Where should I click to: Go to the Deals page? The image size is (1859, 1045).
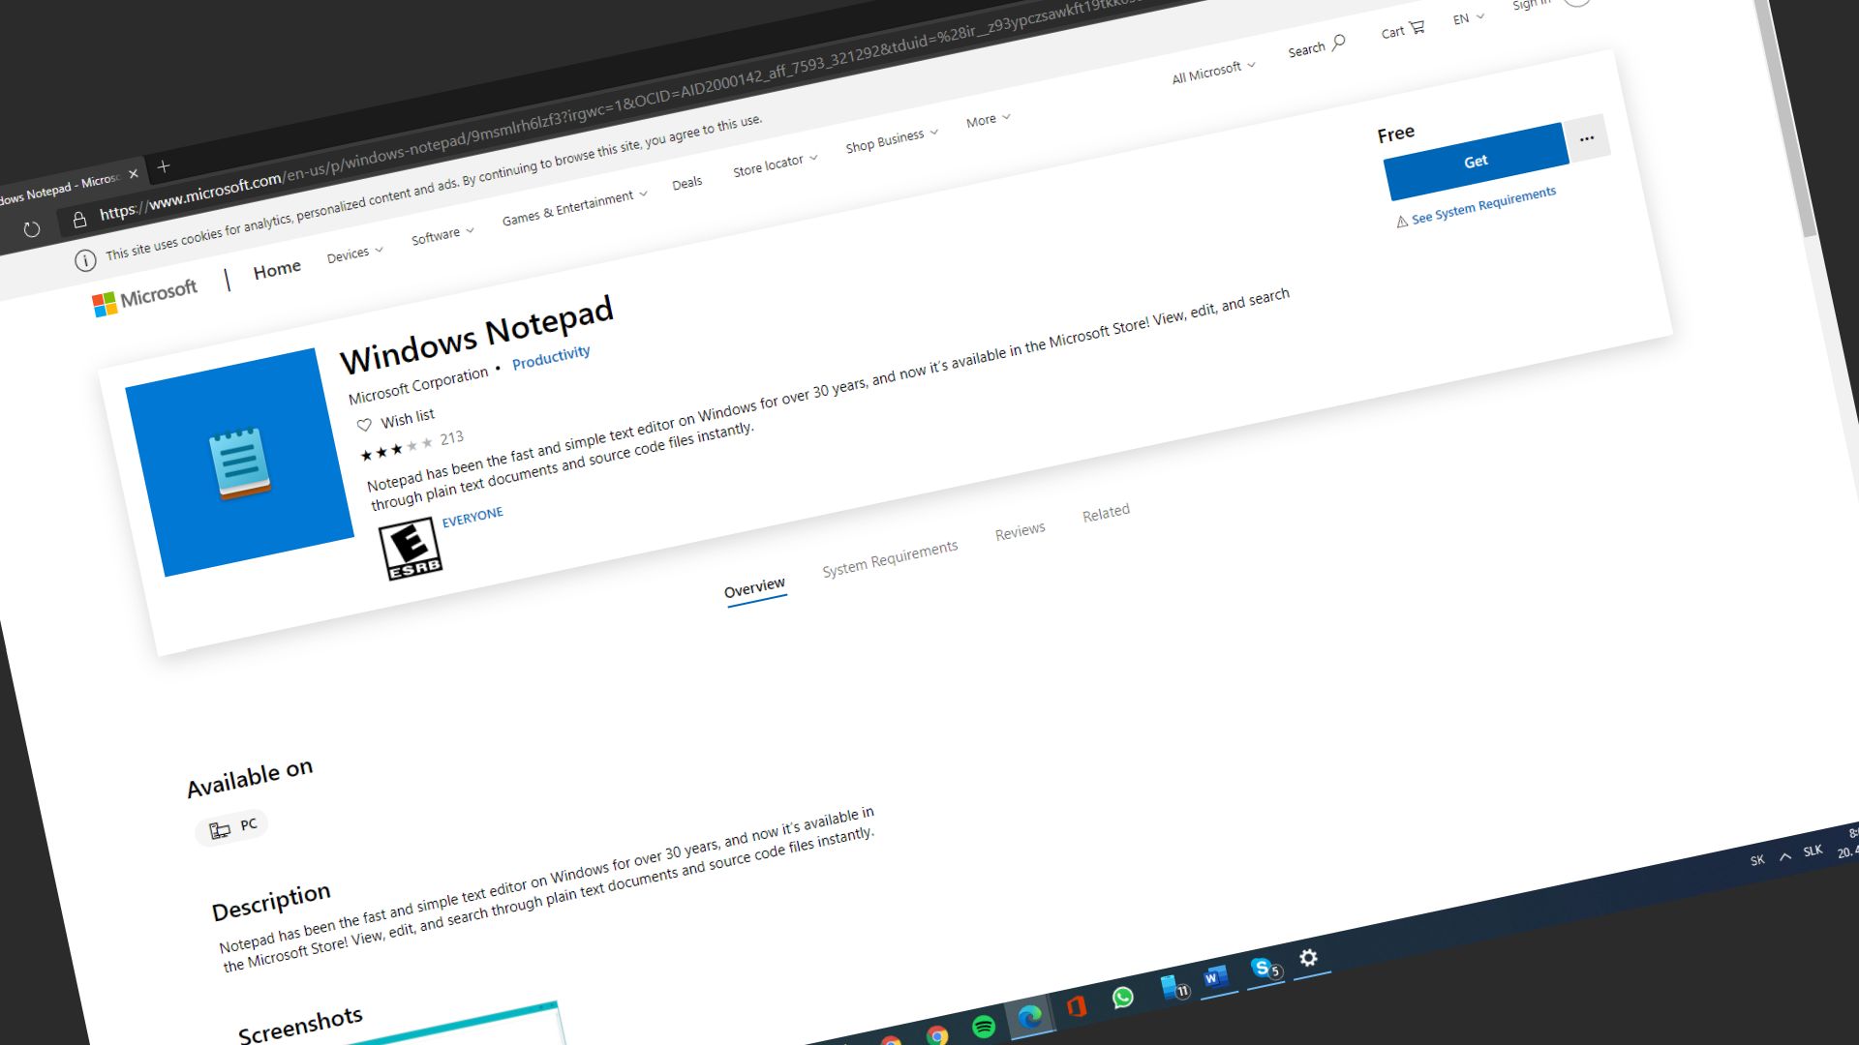(687, 183)
